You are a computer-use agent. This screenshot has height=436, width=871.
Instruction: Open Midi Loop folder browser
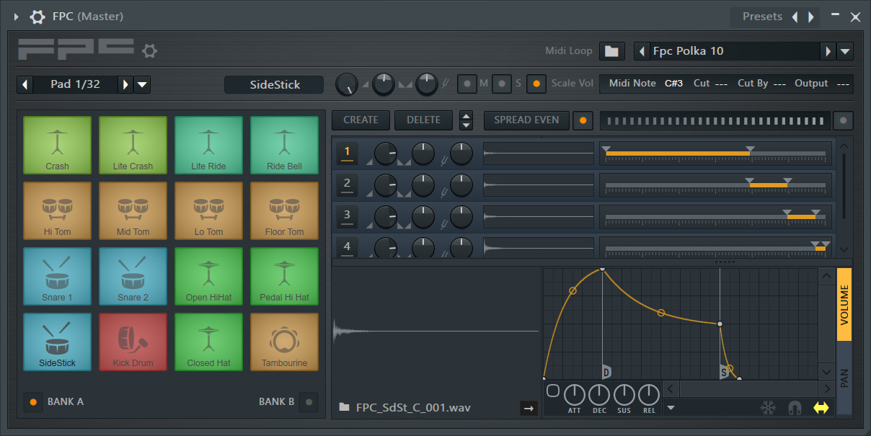point(611,51)
